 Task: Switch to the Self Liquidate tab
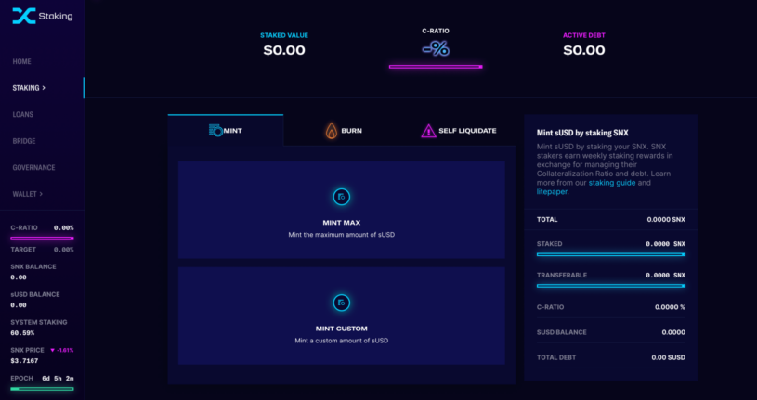(x=457, y=131)
